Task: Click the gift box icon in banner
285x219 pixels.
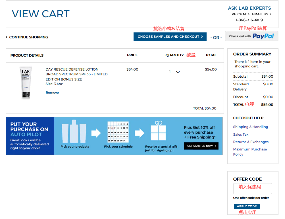Action: (x=158, y=131)
